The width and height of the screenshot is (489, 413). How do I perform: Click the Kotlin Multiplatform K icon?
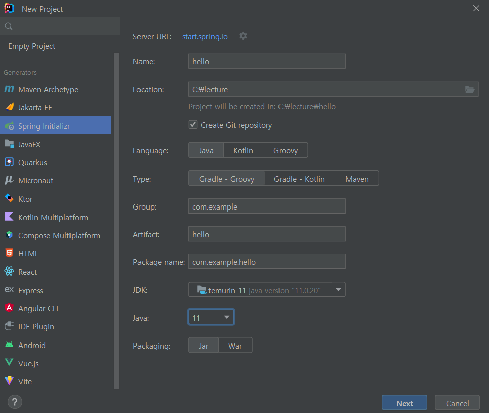coord(9,216)
